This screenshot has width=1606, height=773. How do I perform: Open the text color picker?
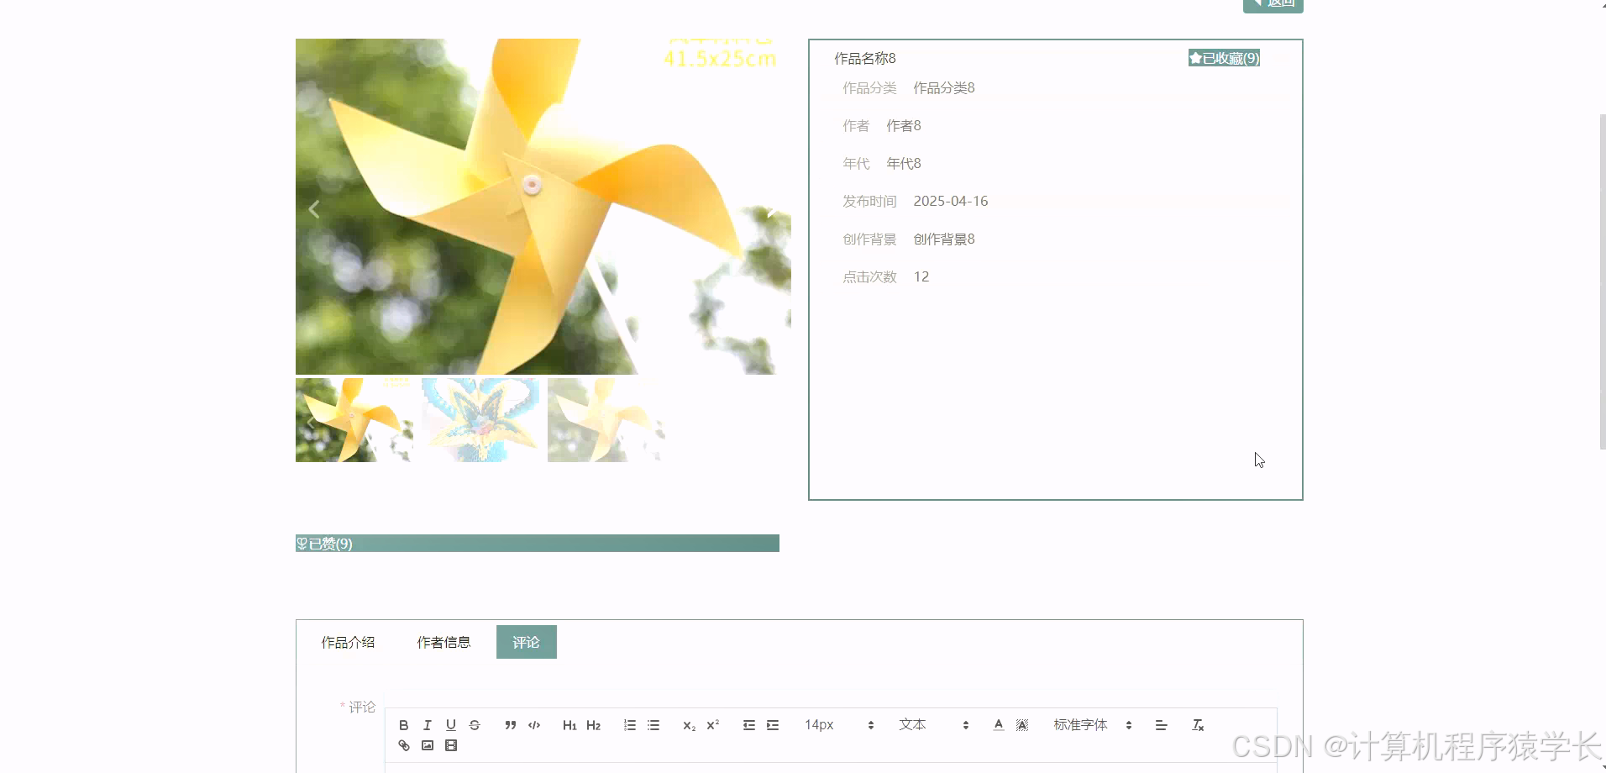click(999, 725)
